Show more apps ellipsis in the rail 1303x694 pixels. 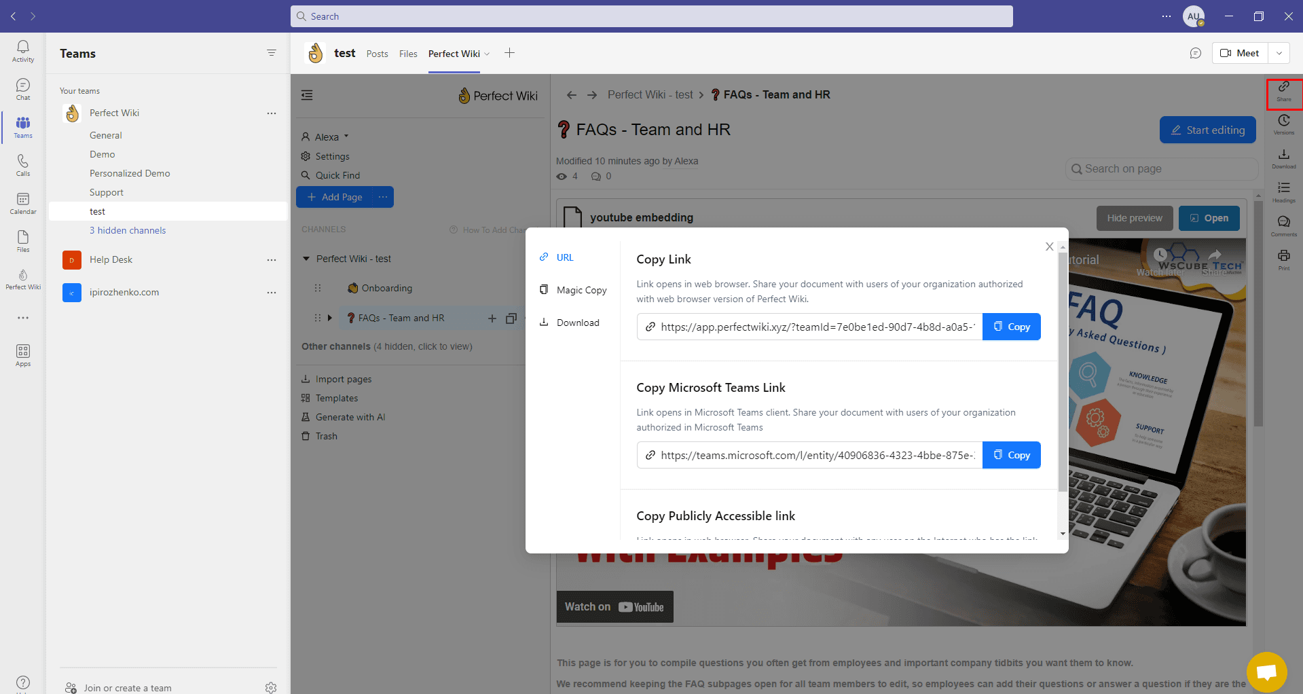tap(23, 318)
